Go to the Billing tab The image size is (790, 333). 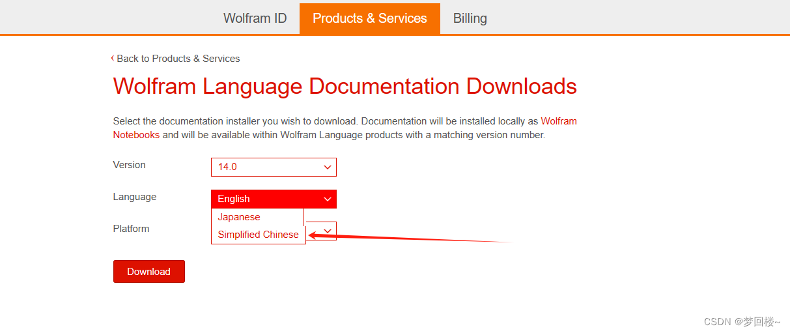[470, 18]
